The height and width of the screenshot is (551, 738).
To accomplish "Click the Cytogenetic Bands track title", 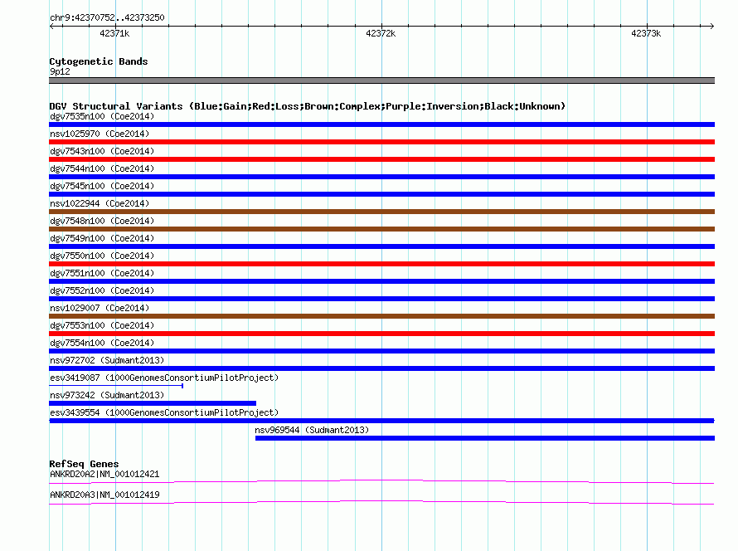I will pos(99,61).
